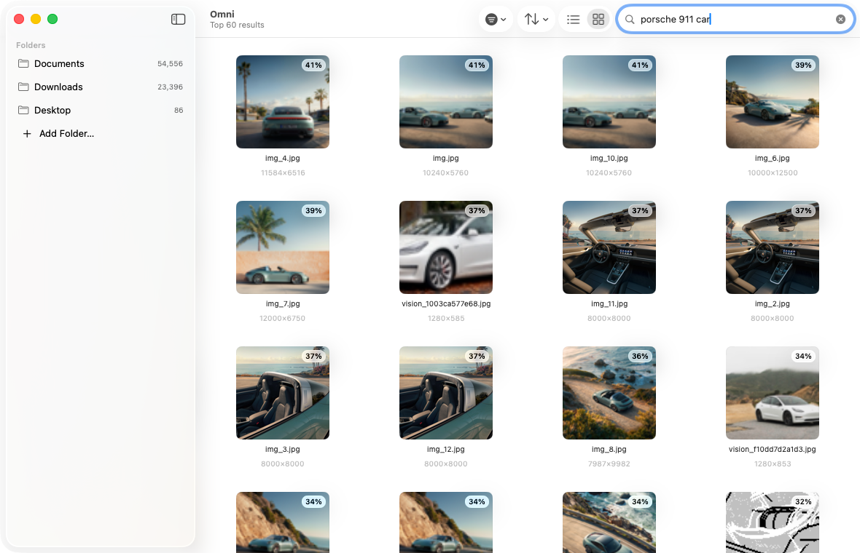Click the Desktop folder icon
This screenshot has height=553, width=860.
[x=23, y=110]
